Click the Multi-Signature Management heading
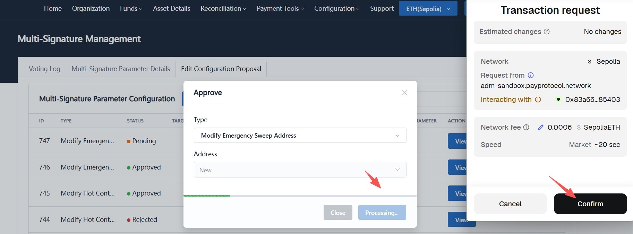This screenshot has width=633, height=234. click(79, 39)
